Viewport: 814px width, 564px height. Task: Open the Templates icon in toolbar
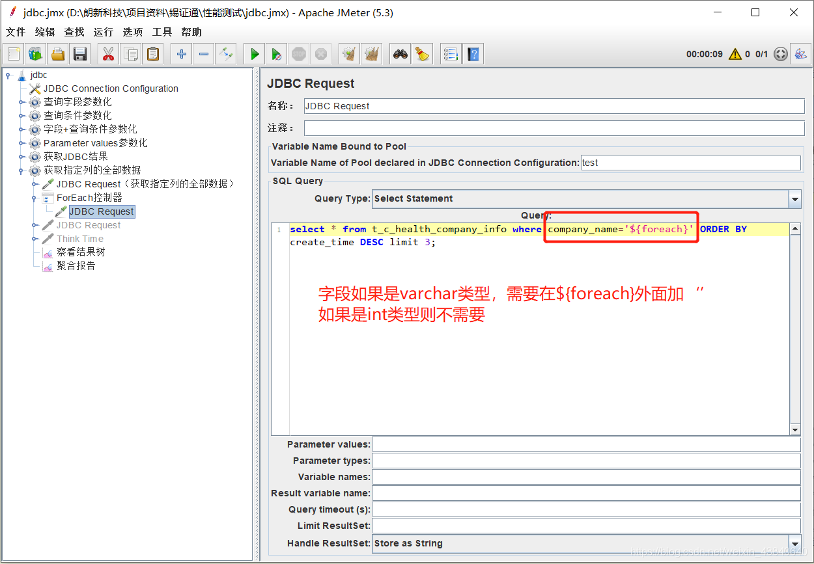(36, 54)
